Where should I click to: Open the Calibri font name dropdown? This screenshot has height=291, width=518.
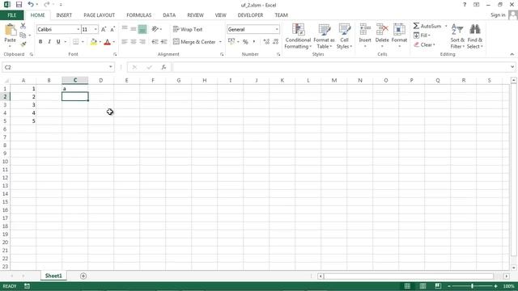coord(79,29)
